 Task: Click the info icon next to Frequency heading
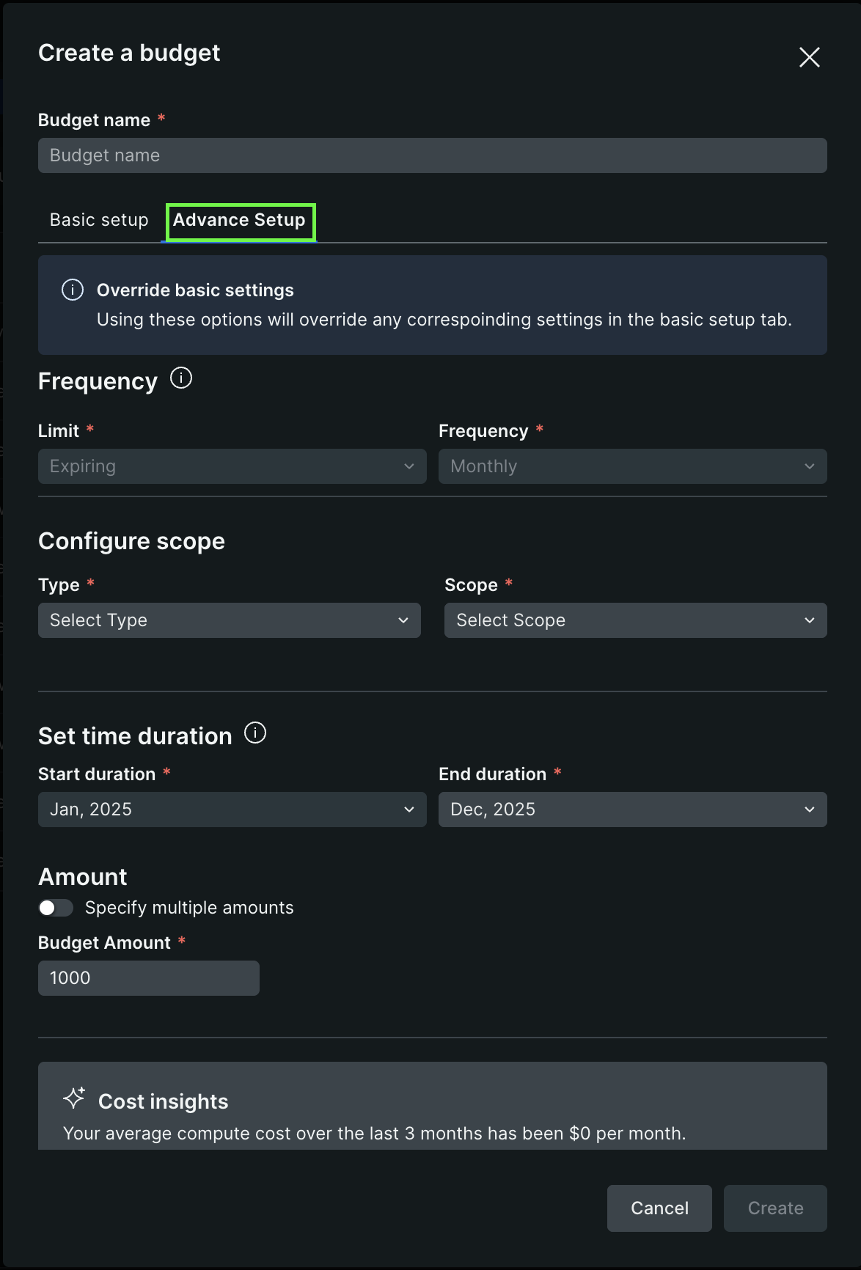pos(181,378)
